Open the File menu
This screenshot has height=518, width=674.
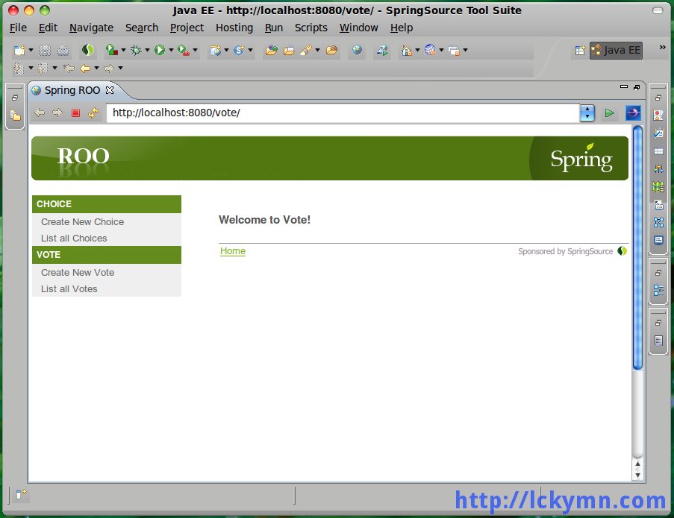tap(18, 28)
